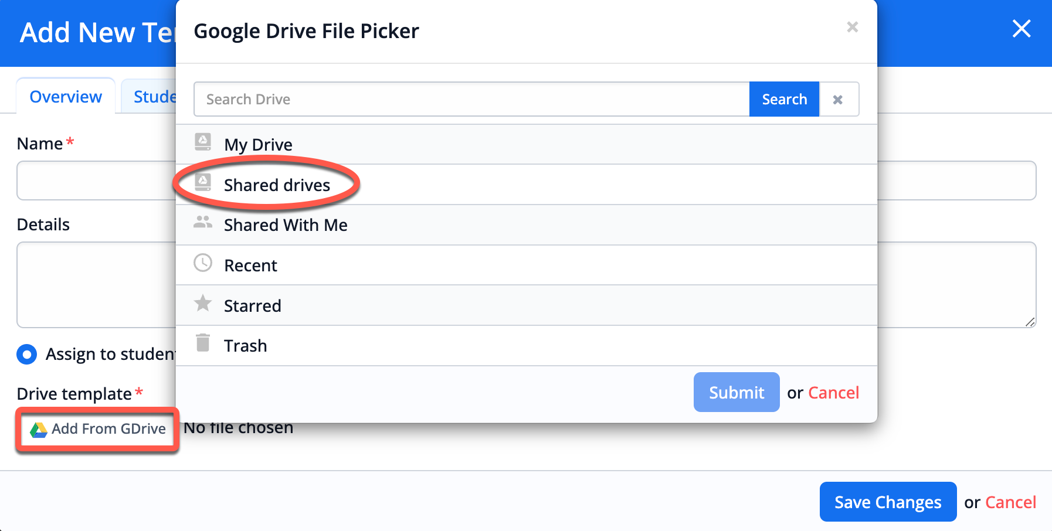Click the Save Changes button
This screenshot has height=531, width=1052.
(x=888, y=502)
